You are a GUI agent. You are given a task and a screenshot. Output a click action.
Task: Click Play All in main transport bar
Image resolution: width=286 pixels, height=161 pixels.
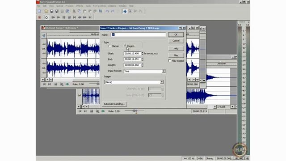pyautogui.click(x=53, y=17)
